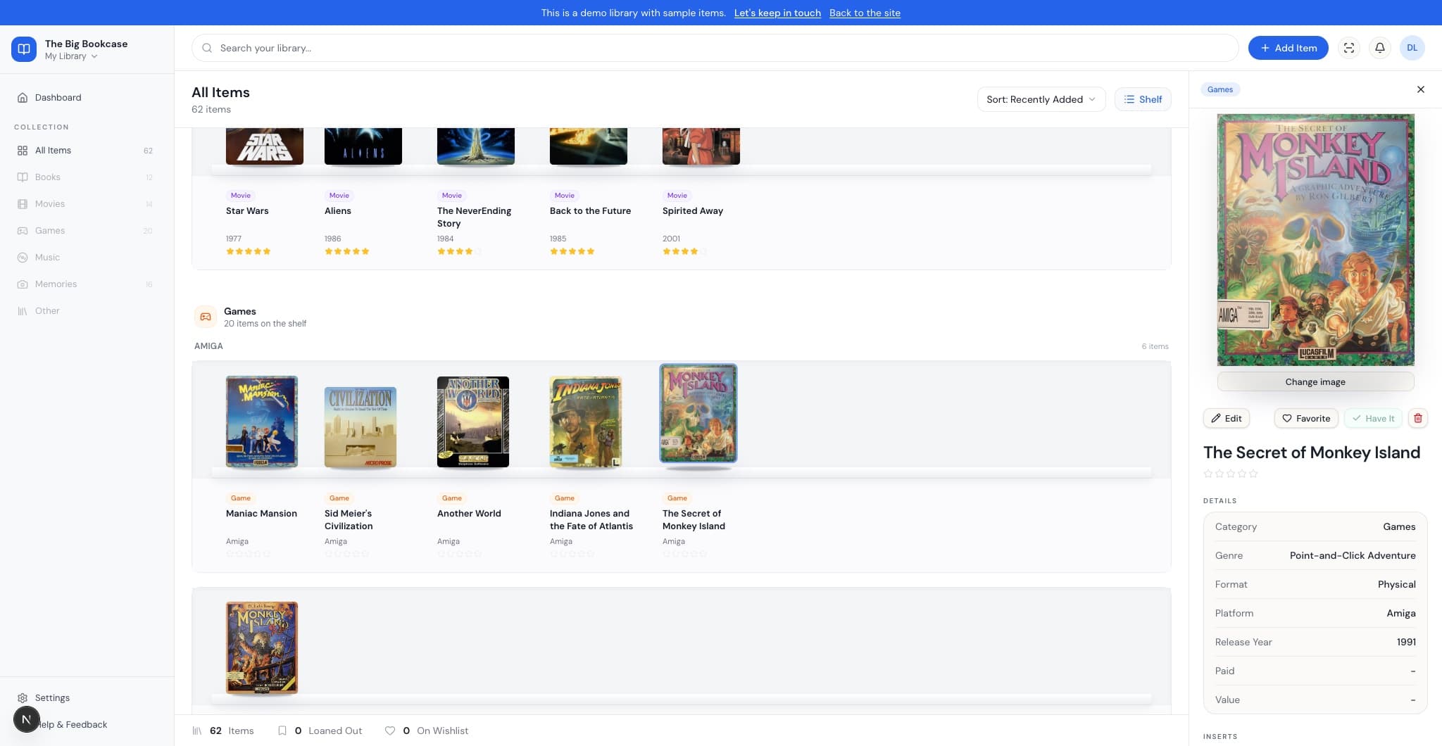Image resolution: width=1442 pixels, height=746 pixels.
Task: Click the Big Bookcase logo icon
Action: pos(24,49)
